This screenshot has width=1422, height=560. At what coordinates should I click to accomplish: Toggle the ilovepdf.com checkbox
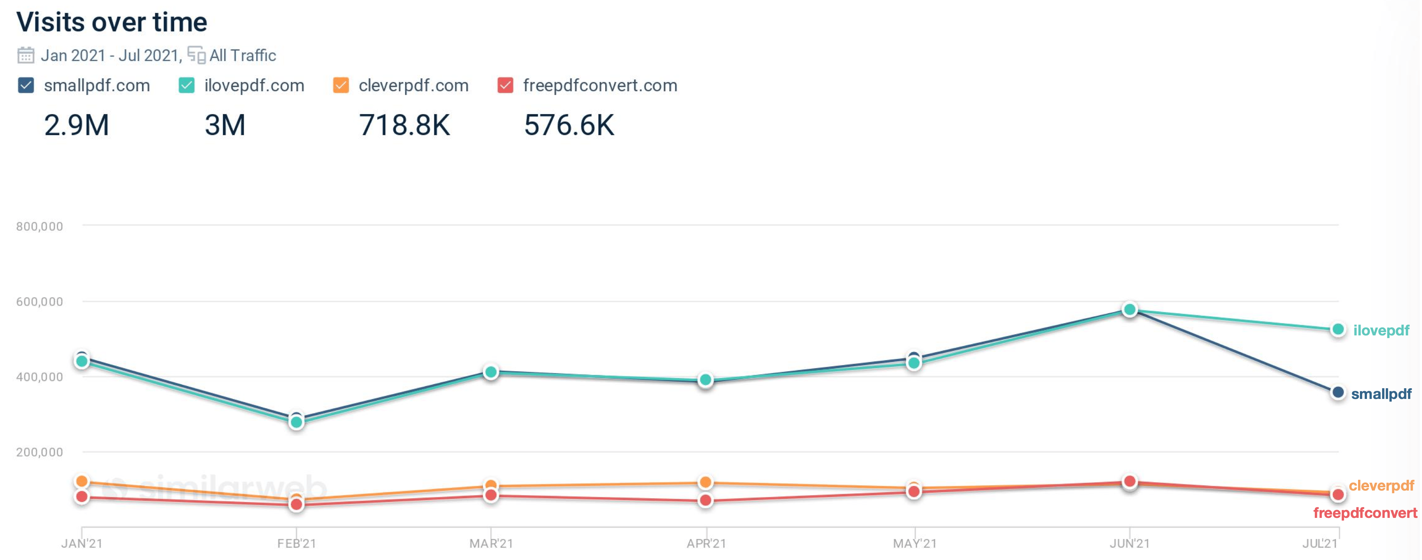click(x=187, y=86)
